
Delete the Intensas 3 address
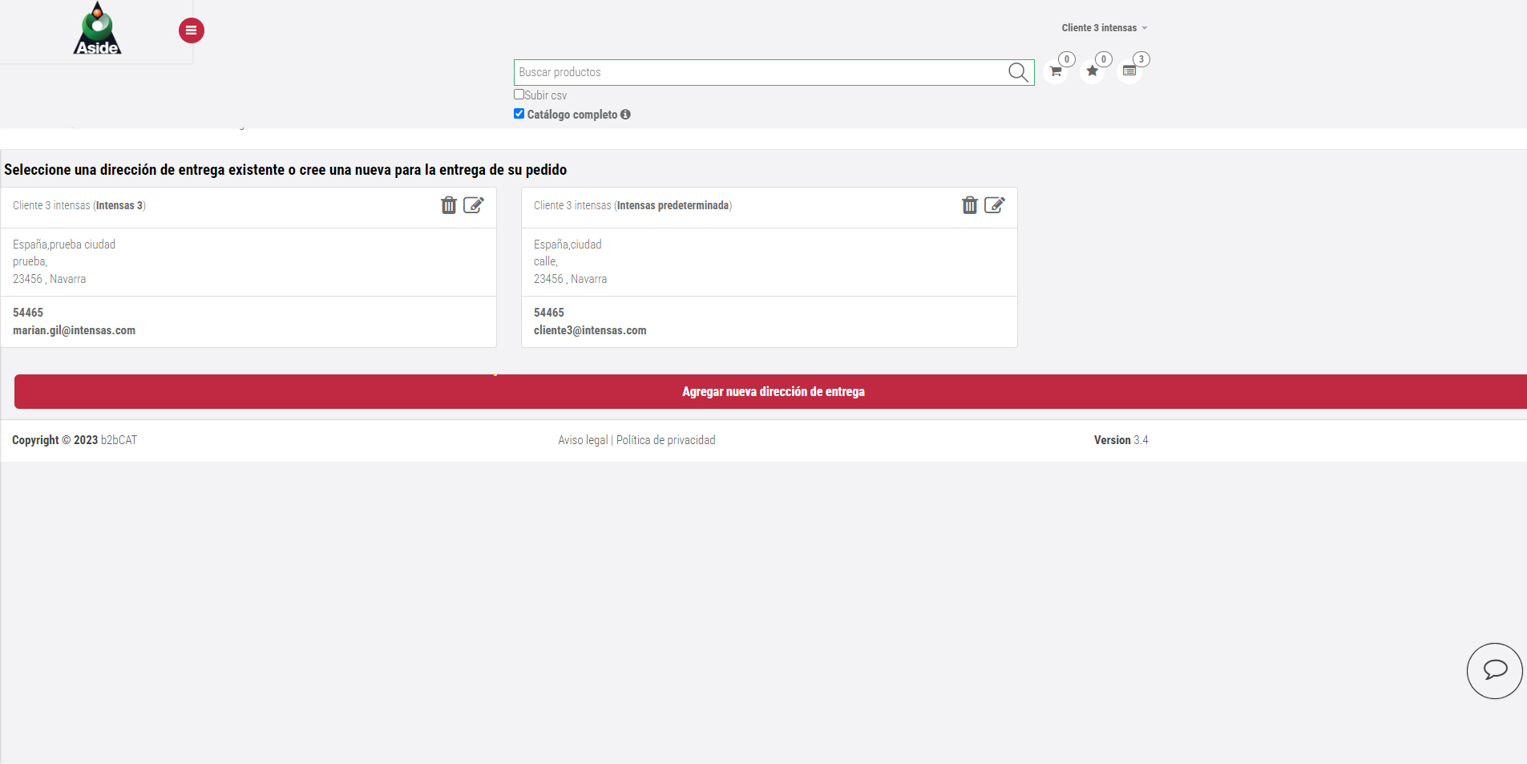(x=449, y=205)
